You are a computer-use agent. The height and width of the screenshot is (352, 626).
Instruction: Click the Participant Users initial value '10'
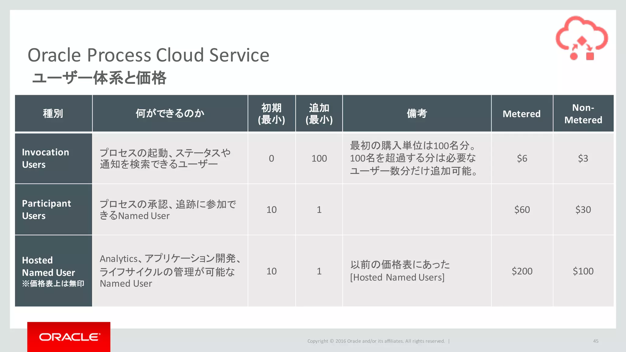[x=271, y=210]
